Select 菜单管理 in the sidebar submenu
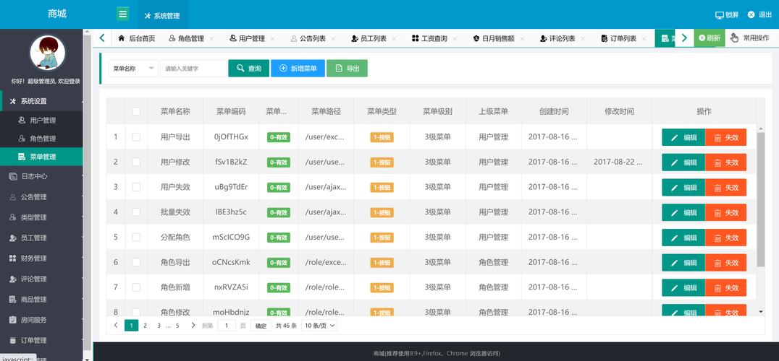779x361 pixels. pyautogui.click(x=42, y=157)
